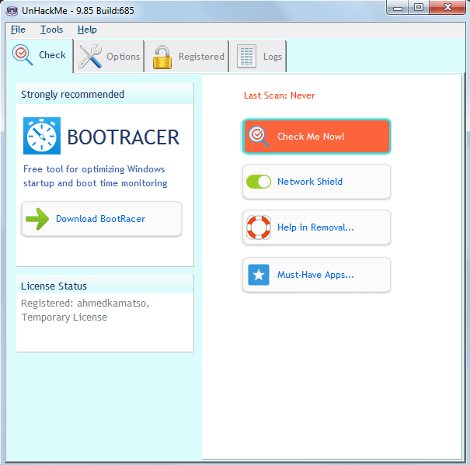Click the green arrow download icon
Viewport: 470px width, 465px height.
[37, 219]
